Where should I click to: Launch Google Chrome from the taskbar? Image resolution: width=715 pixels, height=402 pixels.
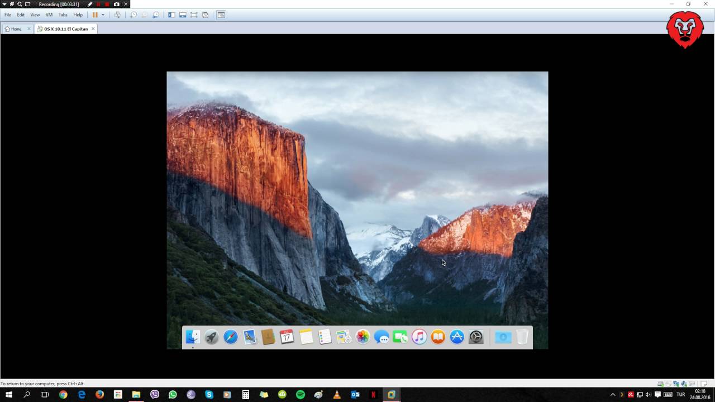63,394
